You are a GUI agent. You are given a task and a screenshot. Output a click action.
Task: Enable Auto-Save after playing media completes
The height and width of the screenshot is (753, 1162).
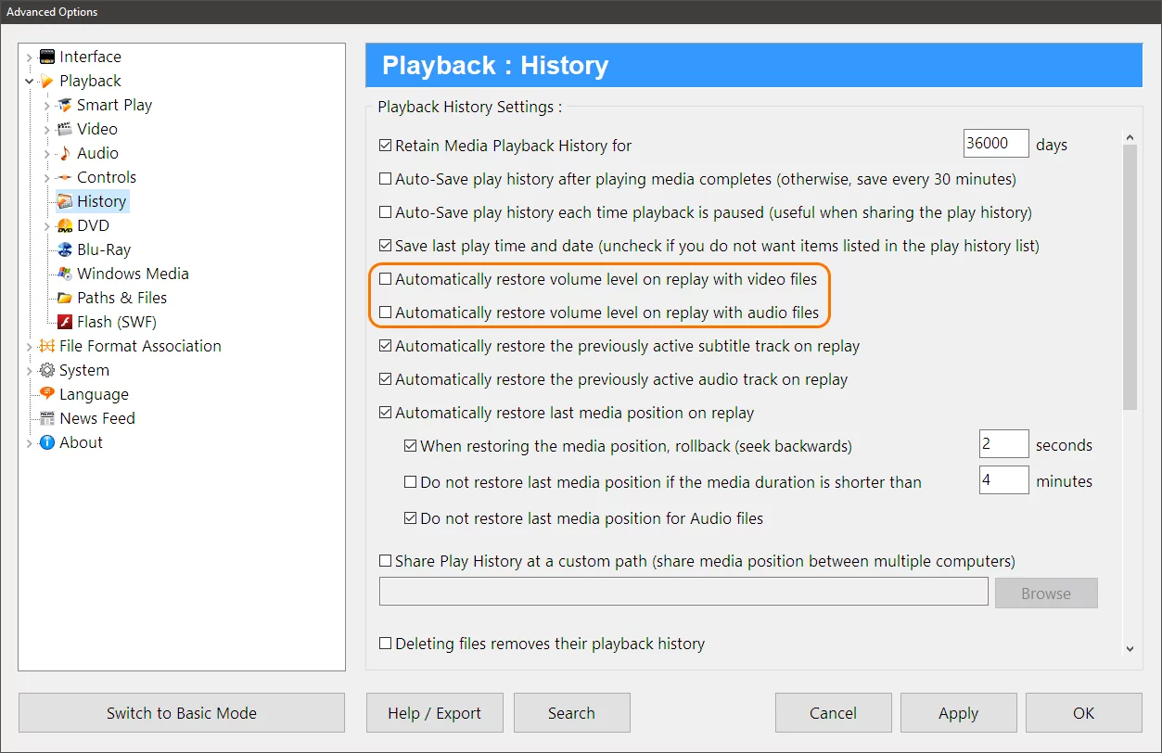(386, 179)
